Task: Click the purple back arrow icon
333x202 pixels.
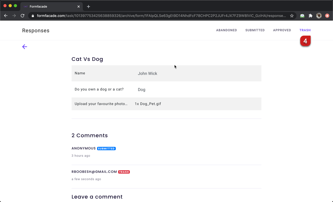Action: [x=25, y=47]
